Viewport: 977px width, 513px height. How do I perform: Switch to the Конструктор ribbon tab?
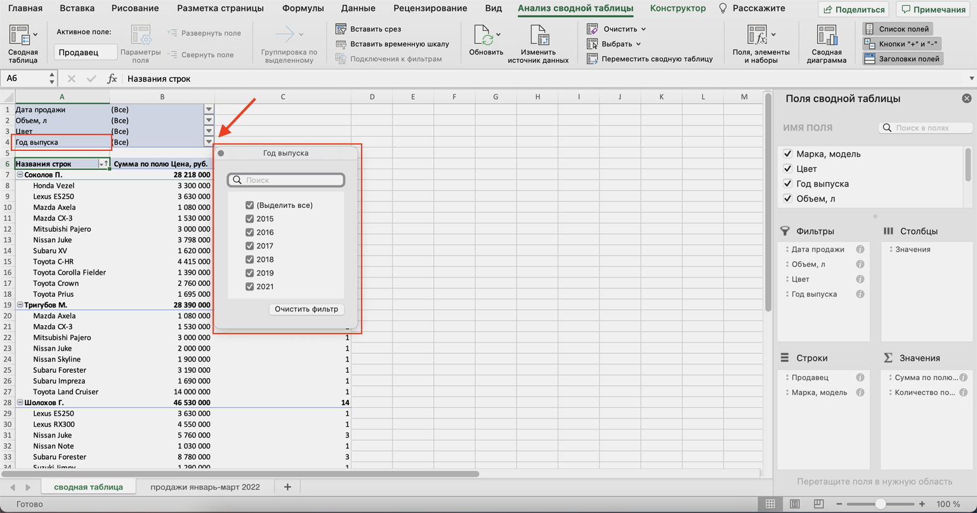[x=678, y=9]
